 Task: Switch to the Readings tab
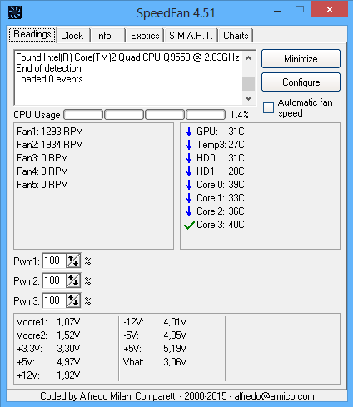(x=32, y=34)
